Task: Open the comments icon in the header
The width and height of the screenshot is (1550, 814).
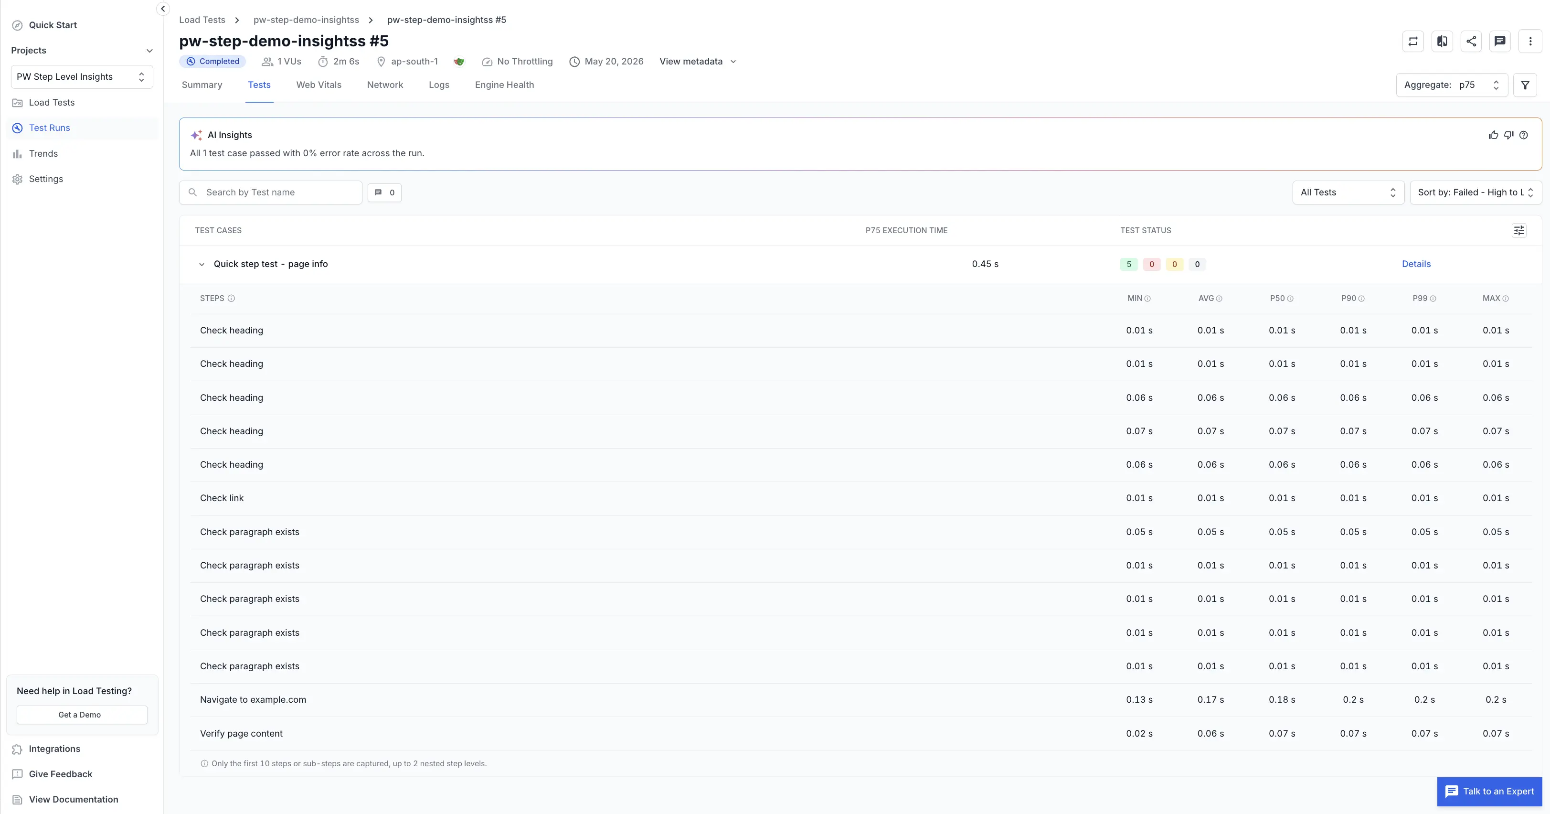Action: point(1500,41)
